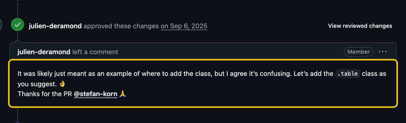Click the green approved checkmark icon
This screenshot has height=123, width=406.
17,25
